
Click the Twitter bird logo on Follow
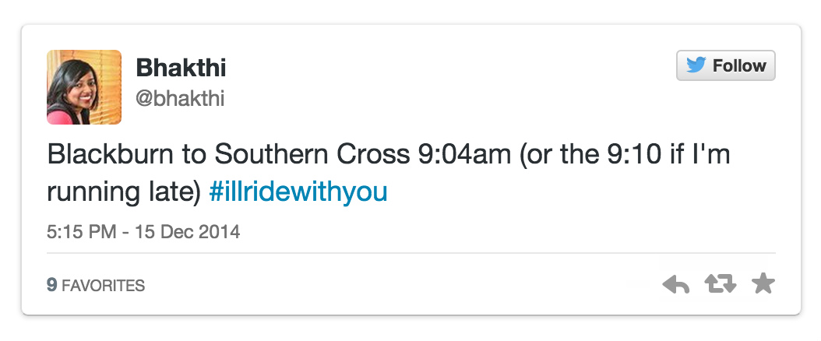coord(695,66)
